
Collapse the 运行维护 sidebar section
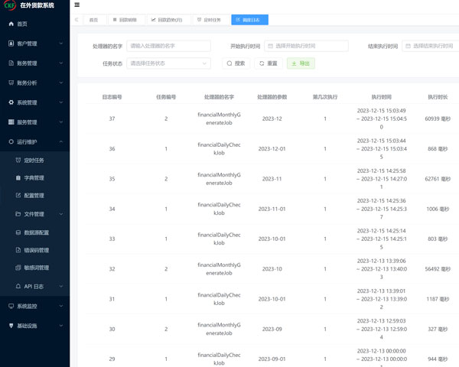pyautogui.click(x=34, y=141)
